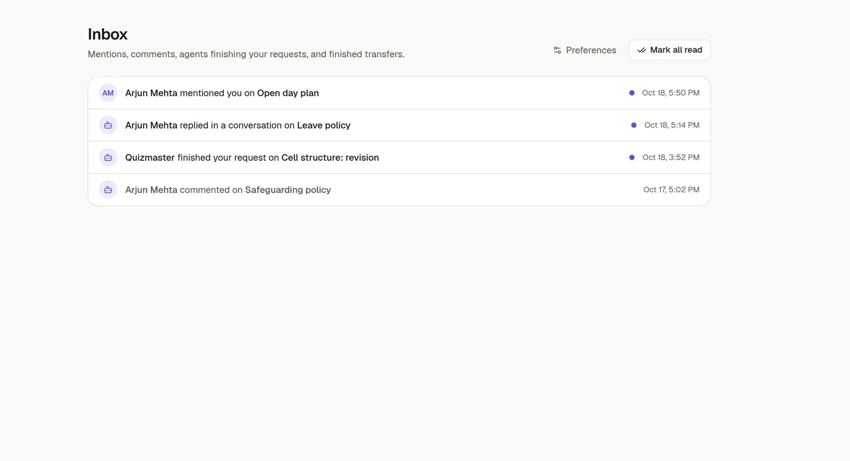850x461 pixels.
Task: Click the bot icon on Cell structure row
Action: [108, 158]
